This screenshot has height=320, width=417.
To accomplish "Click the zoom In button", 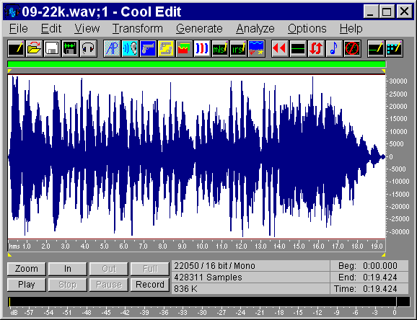I will [68, 269].
